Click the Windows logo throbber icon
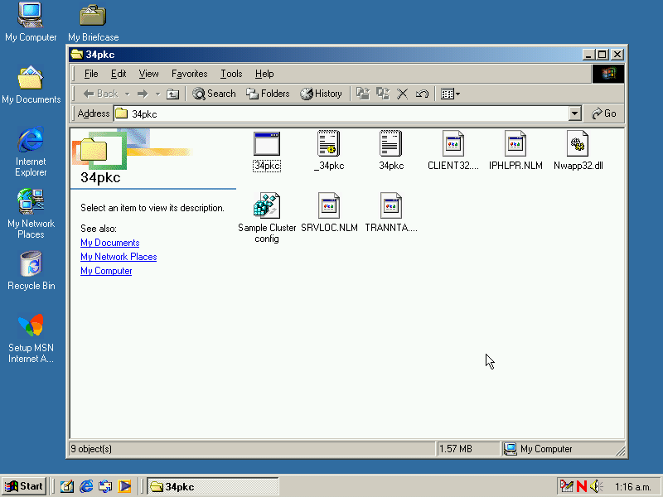The image size is (663, 497). coord(608,74)
